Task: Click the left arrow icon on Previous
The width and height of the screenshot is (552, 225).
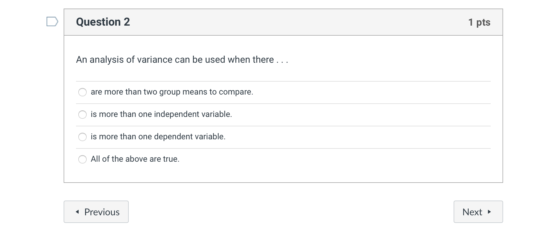Action: pos(77,212)
